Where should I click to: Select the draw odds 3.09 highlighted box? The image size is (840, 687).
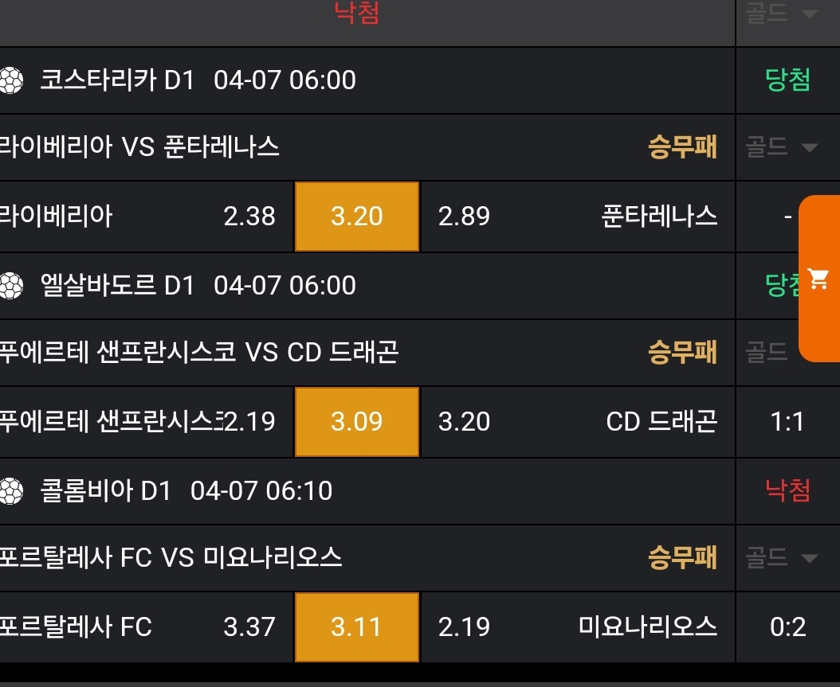coord(357,422)
